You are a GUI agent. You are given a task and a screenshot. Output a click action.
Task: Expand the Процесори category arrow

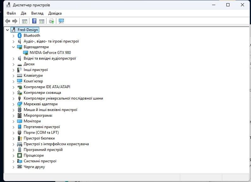[14, 155]
